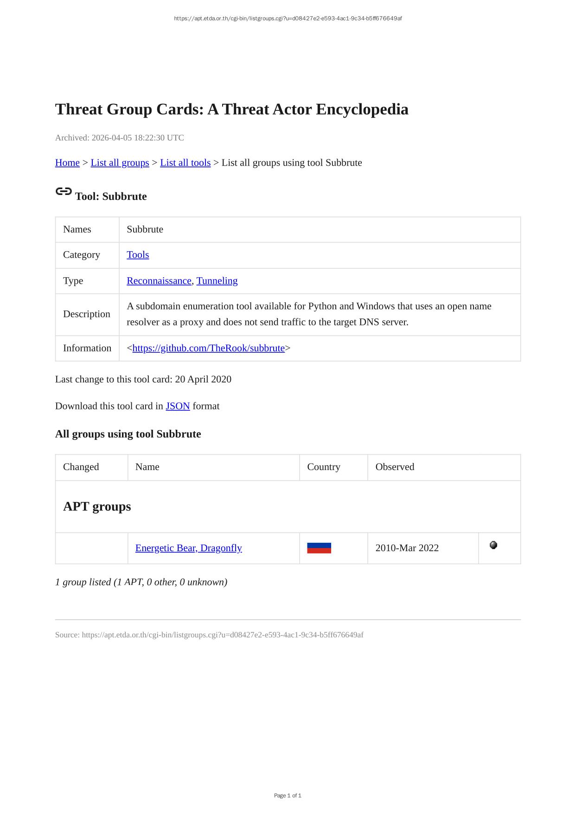Select the Reconnaissance type link
576x814 pixels.
point(159,281)
